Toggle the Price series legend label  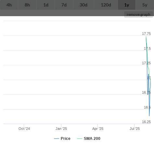tap(66, 139)
